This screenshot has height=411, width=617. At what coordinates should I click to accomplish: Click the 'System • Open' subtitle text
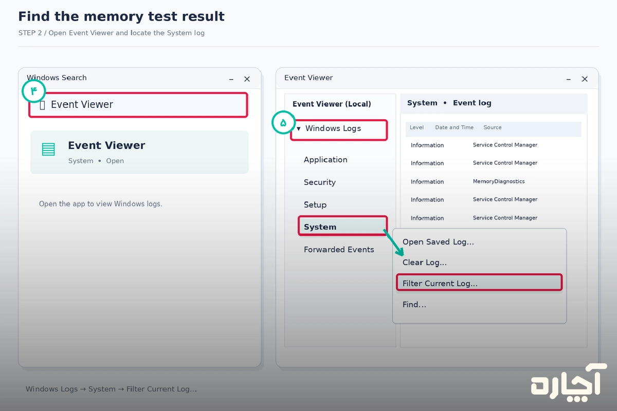[x=96, y=161]
